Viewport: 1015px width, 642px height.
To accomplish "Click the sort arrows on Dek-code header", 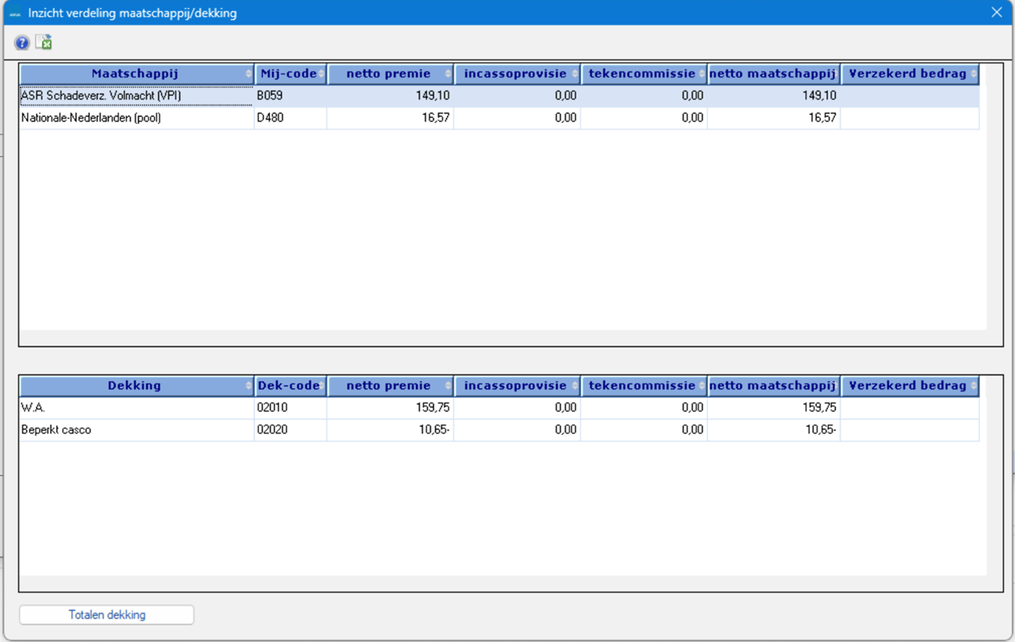I will (322, 385).
